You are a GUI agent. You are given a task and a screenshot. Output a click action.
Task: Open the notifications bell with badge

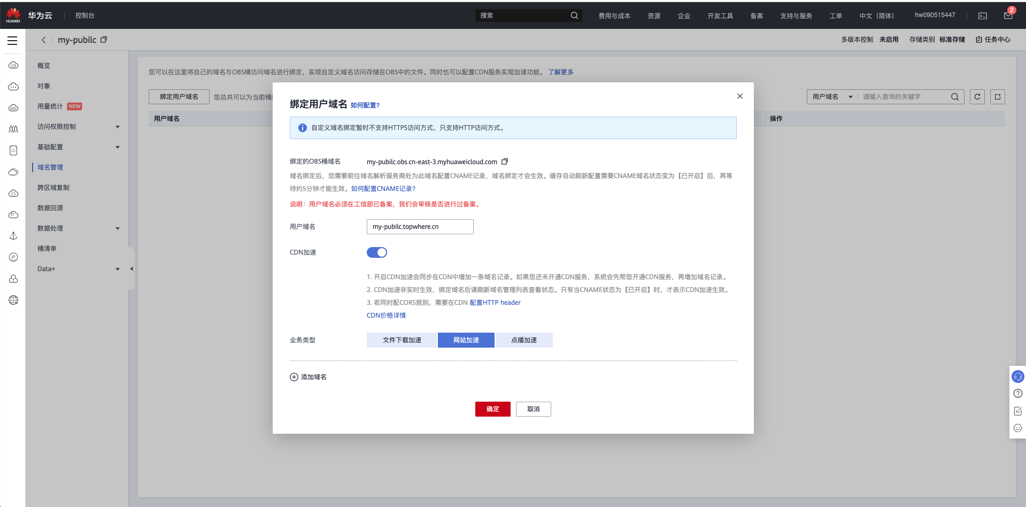click(x=1007, y=15)
